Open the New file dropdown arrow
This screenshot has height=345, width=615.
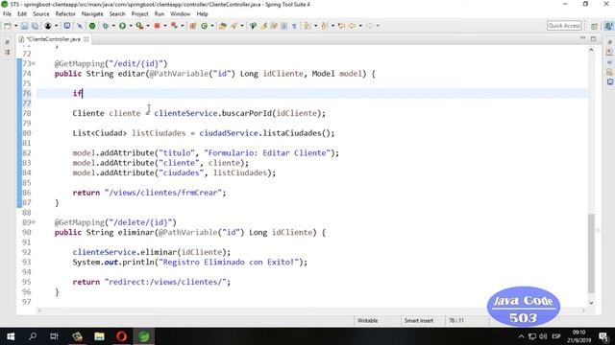pyautogui.click(x=15, y=26)
